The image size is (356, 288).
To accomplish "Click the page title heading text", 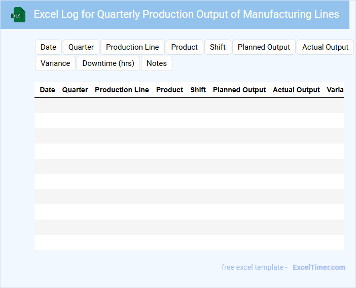I will pyautogui.click(x=186, y=14).
